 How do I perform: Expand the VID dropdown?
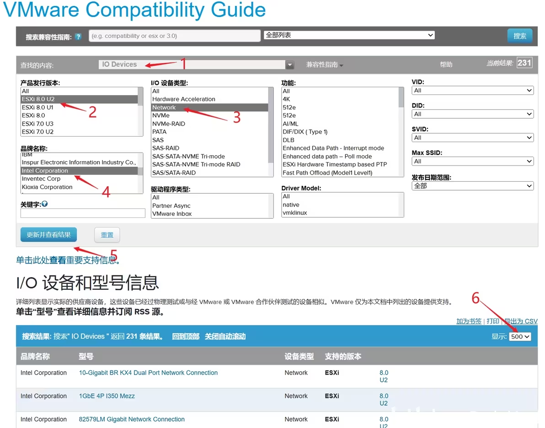point(472,90)
